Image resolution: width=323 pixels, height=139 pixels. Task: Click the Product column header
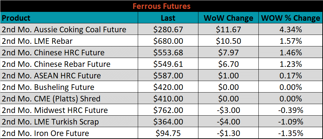click(x=69, y=18)
